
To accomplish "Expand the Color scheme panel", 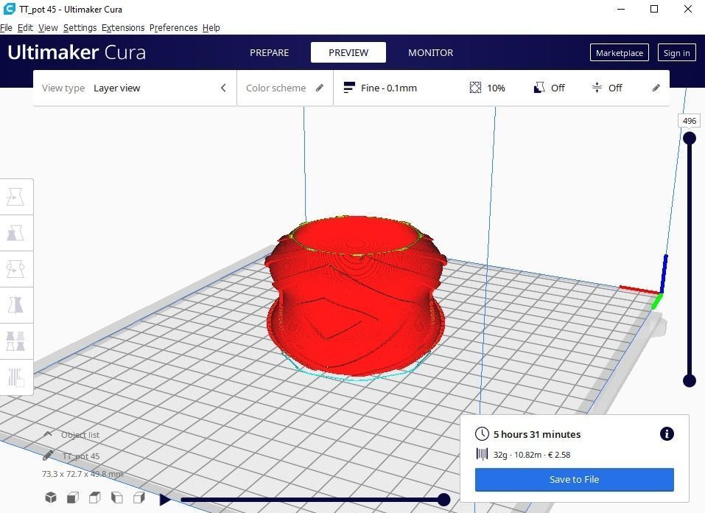I will (x=285, y=88).
